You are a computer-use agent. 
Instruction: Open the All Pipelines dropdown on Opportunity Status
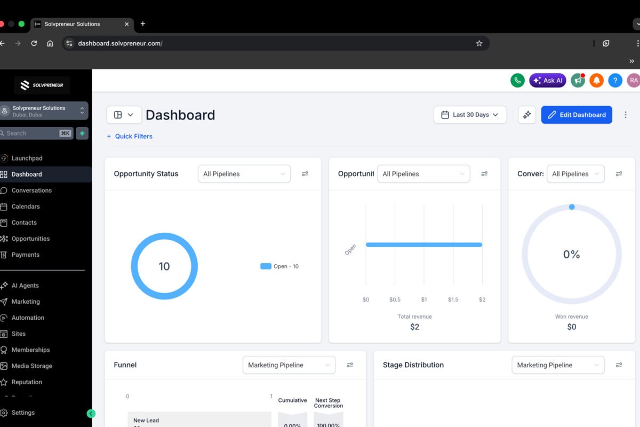pyautogui.click(x=244, y=173)
